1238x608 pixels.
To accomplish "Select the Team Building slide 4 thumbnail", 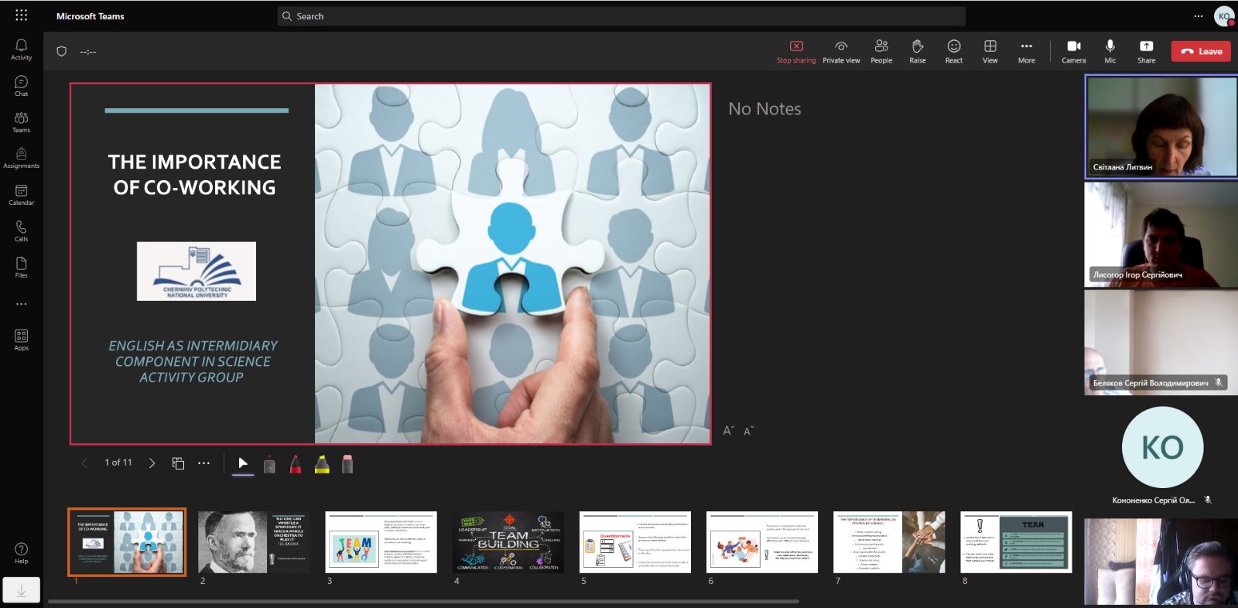I will pyautogui.click(x=508, y=541).
